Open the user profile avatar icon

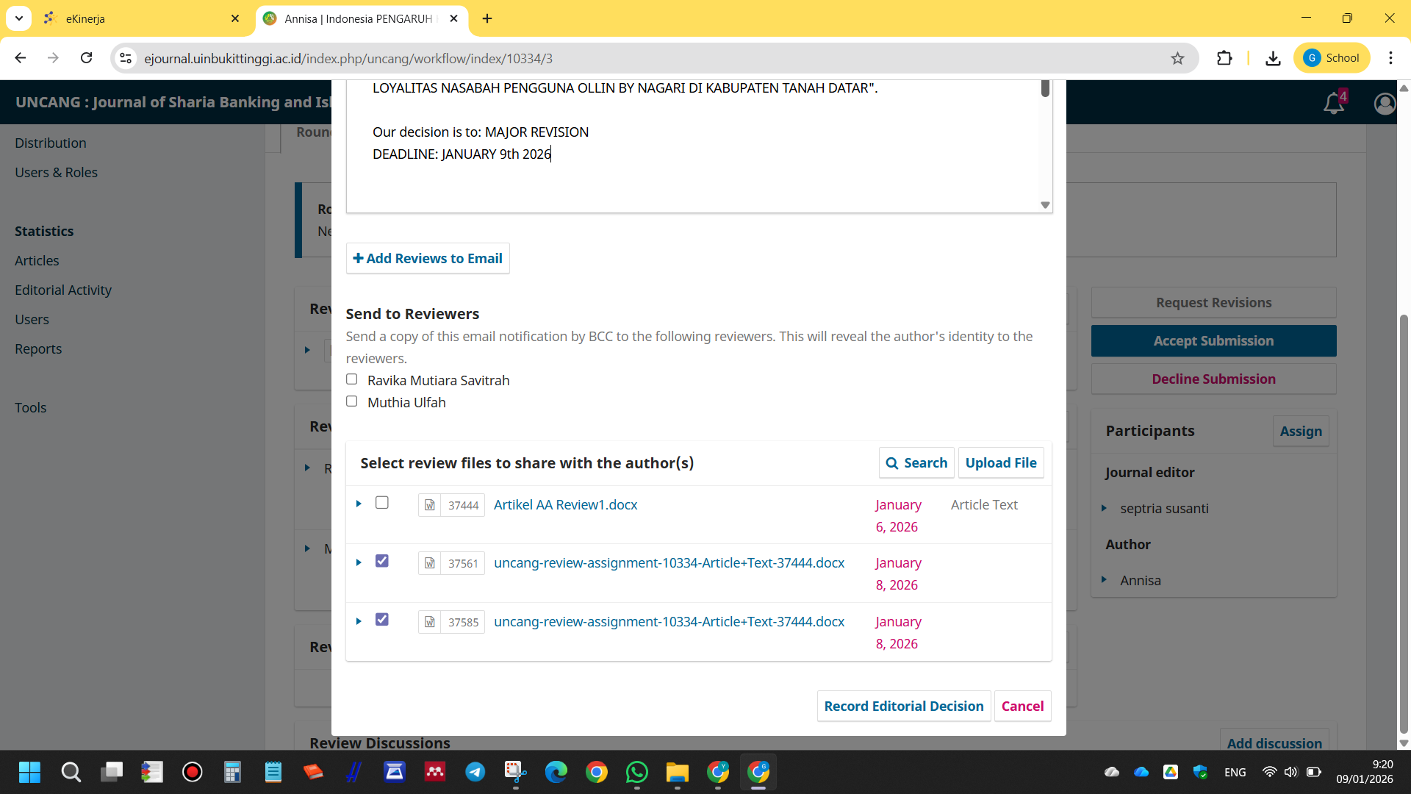pos(1385,104)
